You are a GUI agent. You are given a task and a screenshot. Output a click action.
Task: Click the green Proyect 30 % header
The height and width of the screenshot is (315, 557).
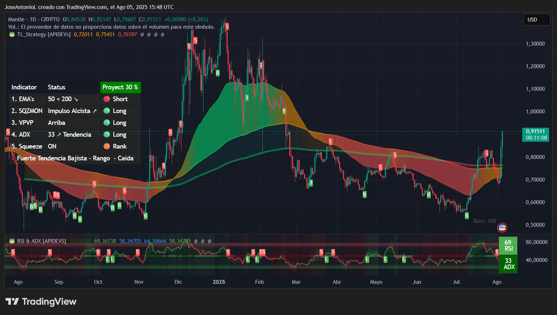click(120, 87)
